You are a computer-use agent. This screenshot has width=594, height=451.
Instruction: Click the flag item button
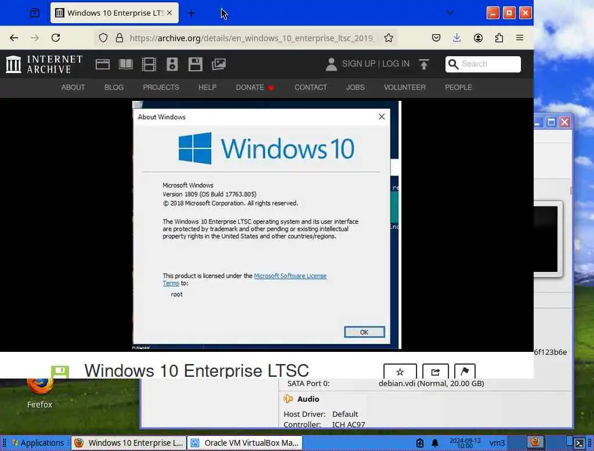point(465,372)
